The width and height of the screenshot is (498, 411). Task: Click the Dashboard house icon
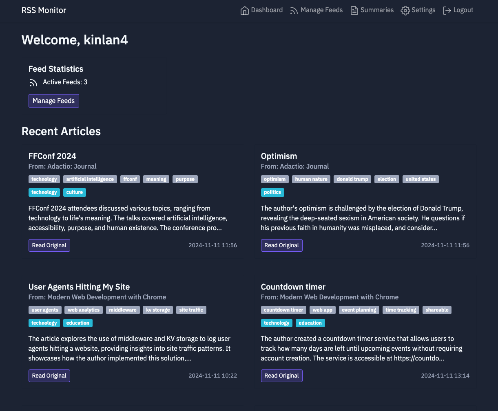click(245, 11)
